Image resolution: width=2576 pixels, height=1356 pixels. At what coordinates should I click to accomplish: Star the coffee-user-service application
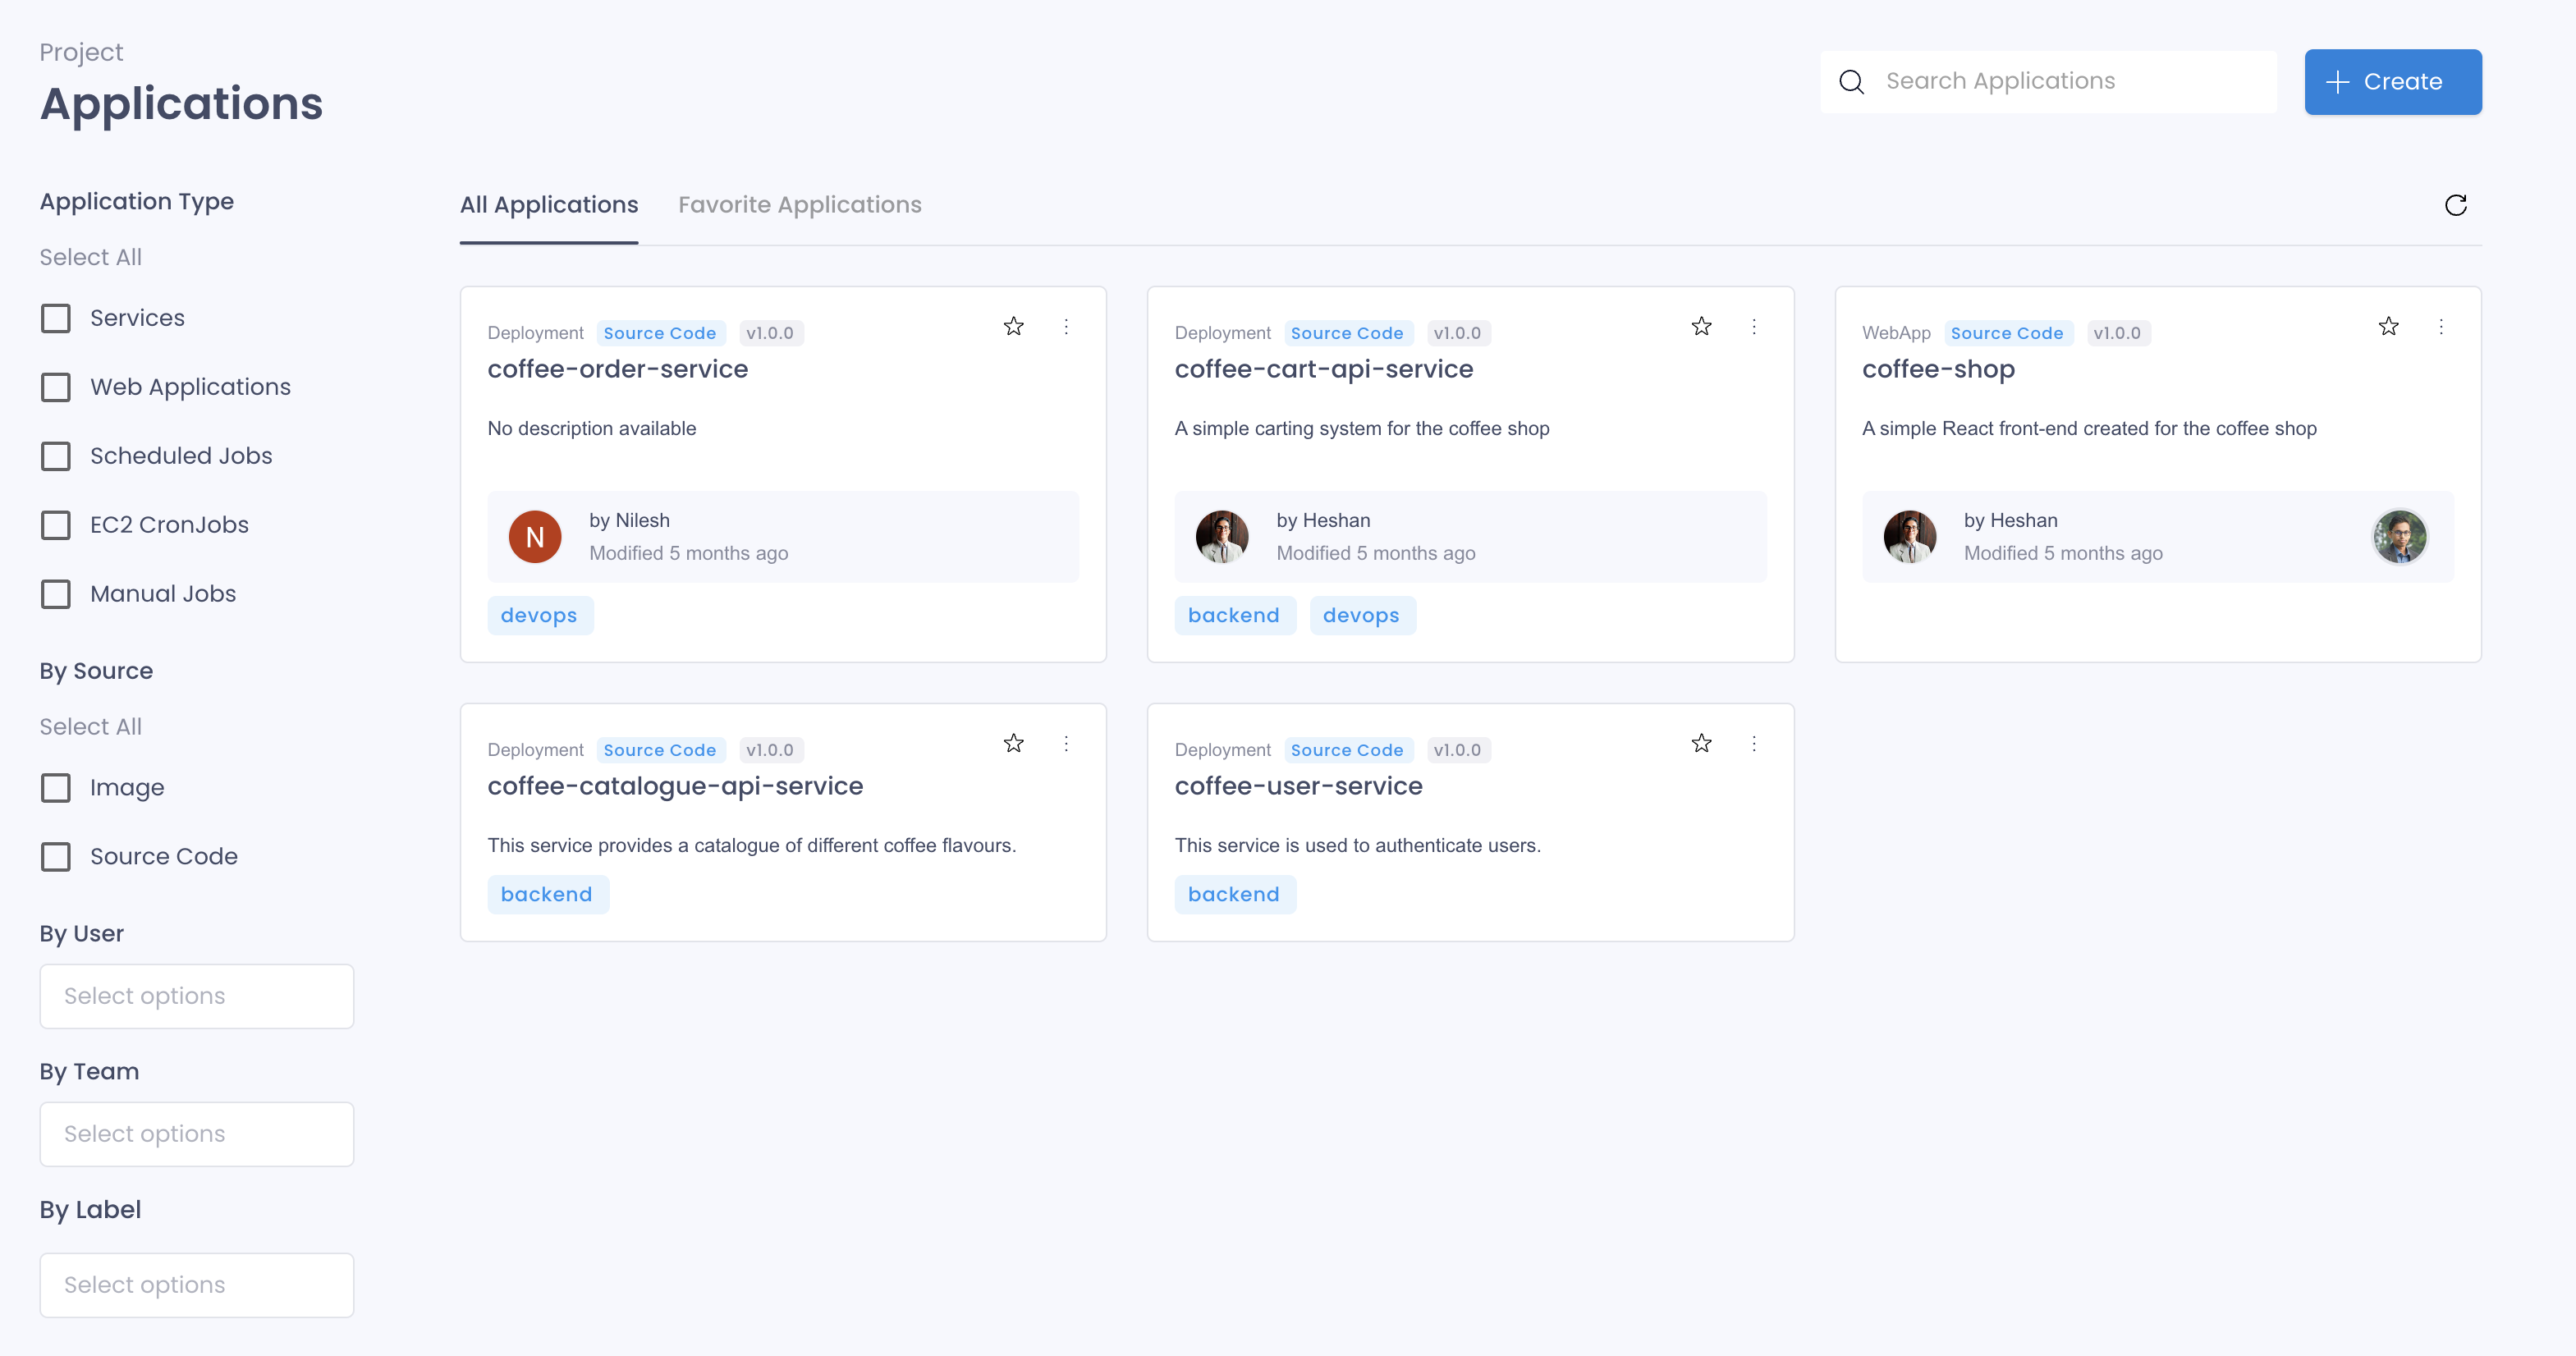click(x=1701, y=743)
